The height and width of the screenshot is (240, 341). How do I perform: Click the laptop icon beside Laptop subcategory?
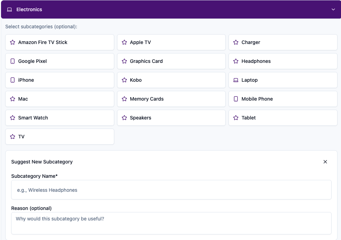pos(236,80)
